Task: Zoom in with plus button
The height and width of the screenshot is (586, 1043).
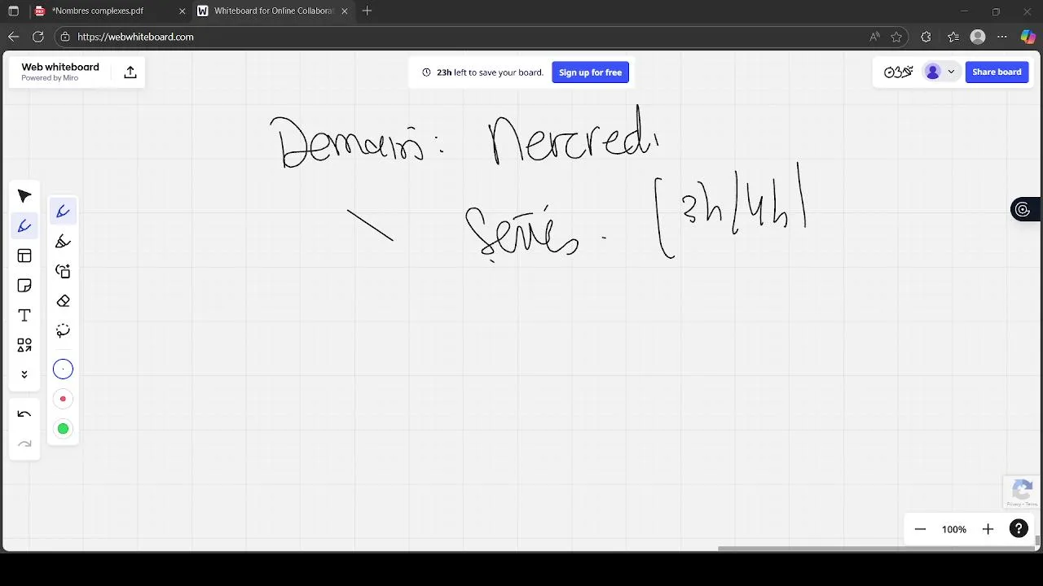Action: (988, 529)
